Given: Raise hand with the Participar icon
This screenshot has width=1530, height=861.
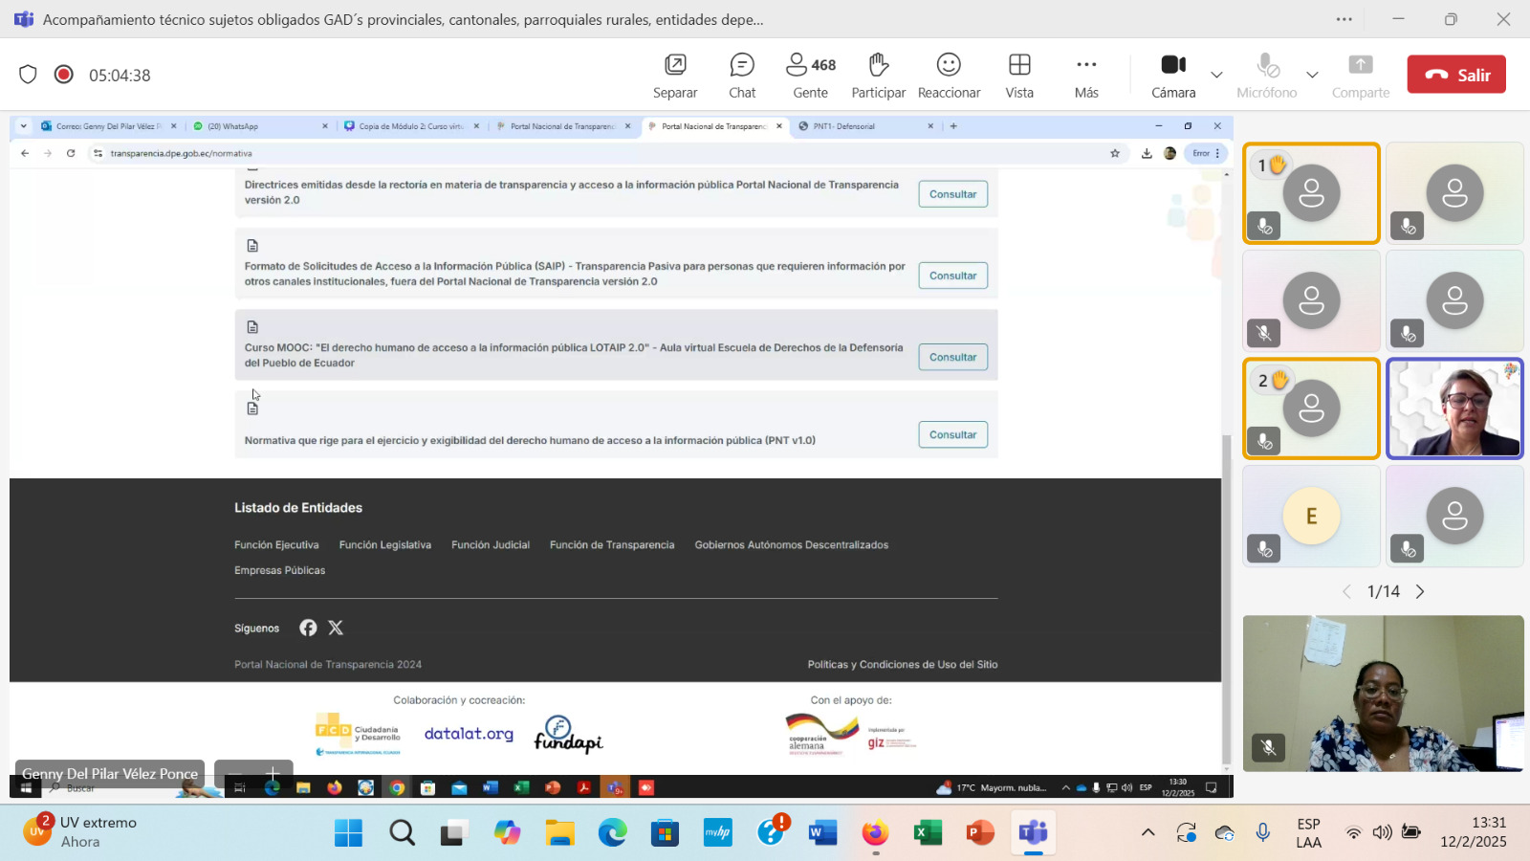Looking at the screenshot, I should 878,75.
